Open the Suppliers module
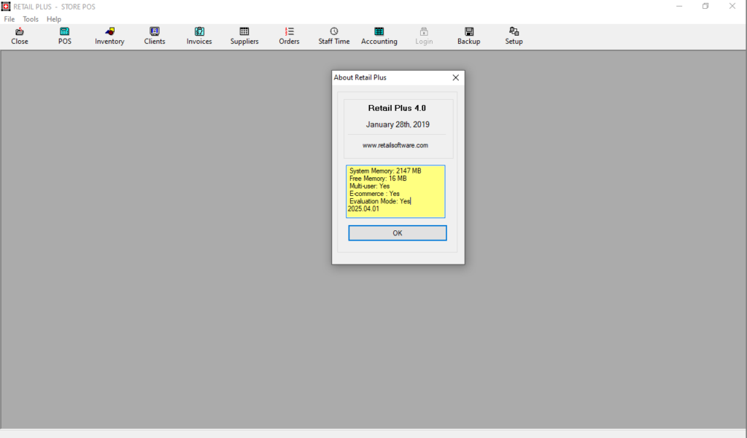This screenshot has width=747, height=438. pyautogui.click(x=244, y=36)
